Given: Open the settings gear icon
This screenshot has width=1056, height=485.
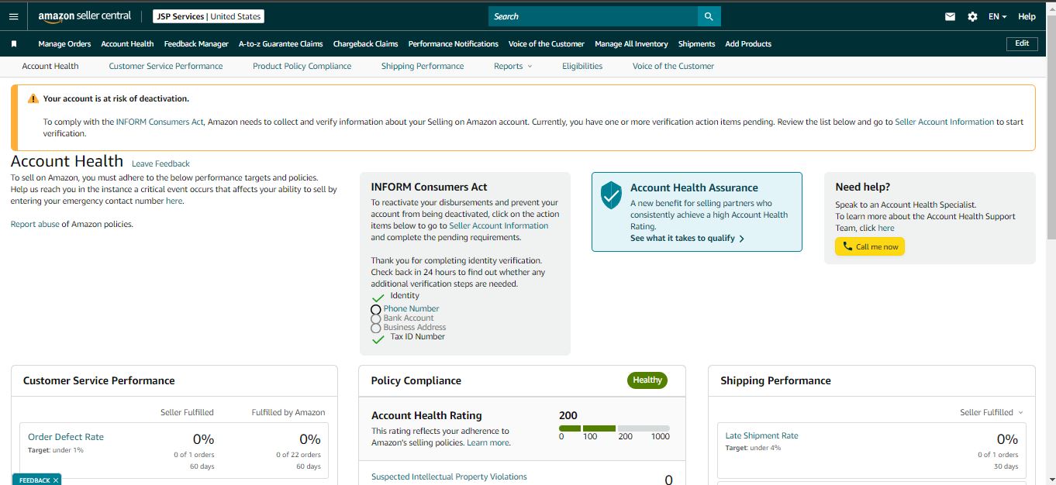Looking at the screenshot, I should click(x=972, y=16).
